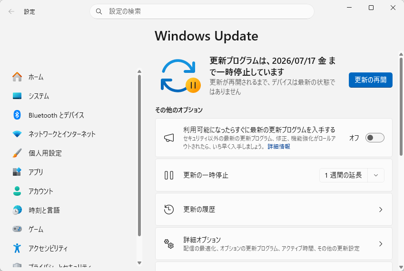The image size is (404, 271).
Task: Click the search magnifier icon
Action: point(99,11)
